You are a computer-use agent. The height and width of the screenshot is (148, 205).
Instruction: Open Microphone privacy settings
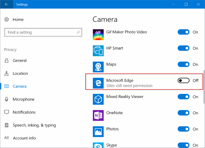[x=23, y=99]
